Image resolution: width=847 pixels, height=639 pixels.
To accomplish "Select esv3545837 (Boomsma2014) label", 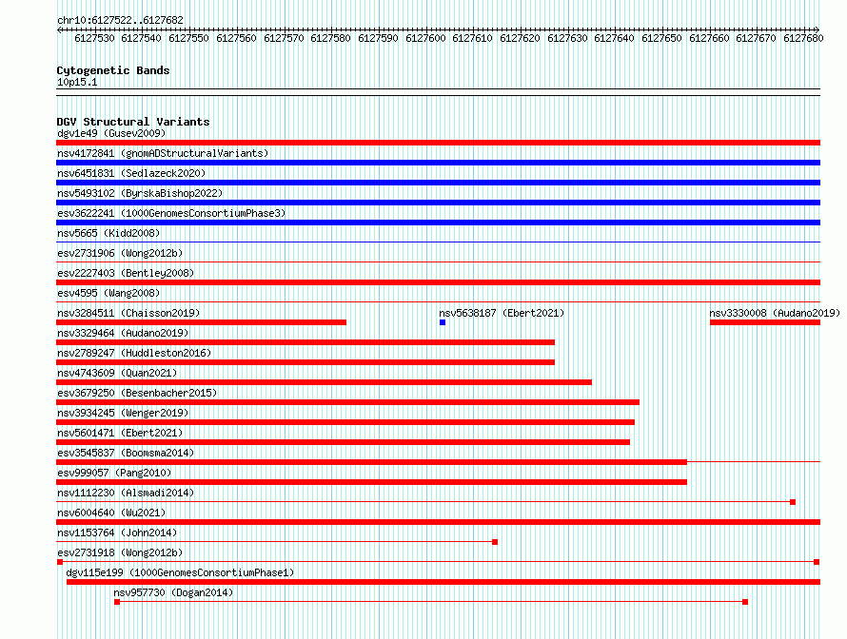I will (x=126, y=453).
